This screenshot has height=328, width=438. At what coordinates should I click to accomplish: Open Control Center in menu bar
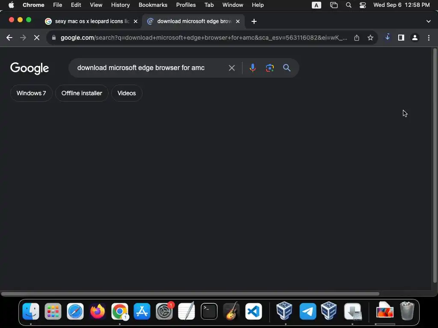coord(363,5)
